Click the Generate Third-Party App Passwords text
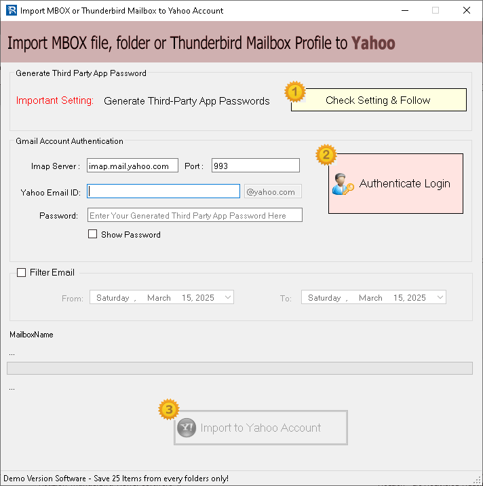This screenshot has height=486, width=483. coord(187,101)
